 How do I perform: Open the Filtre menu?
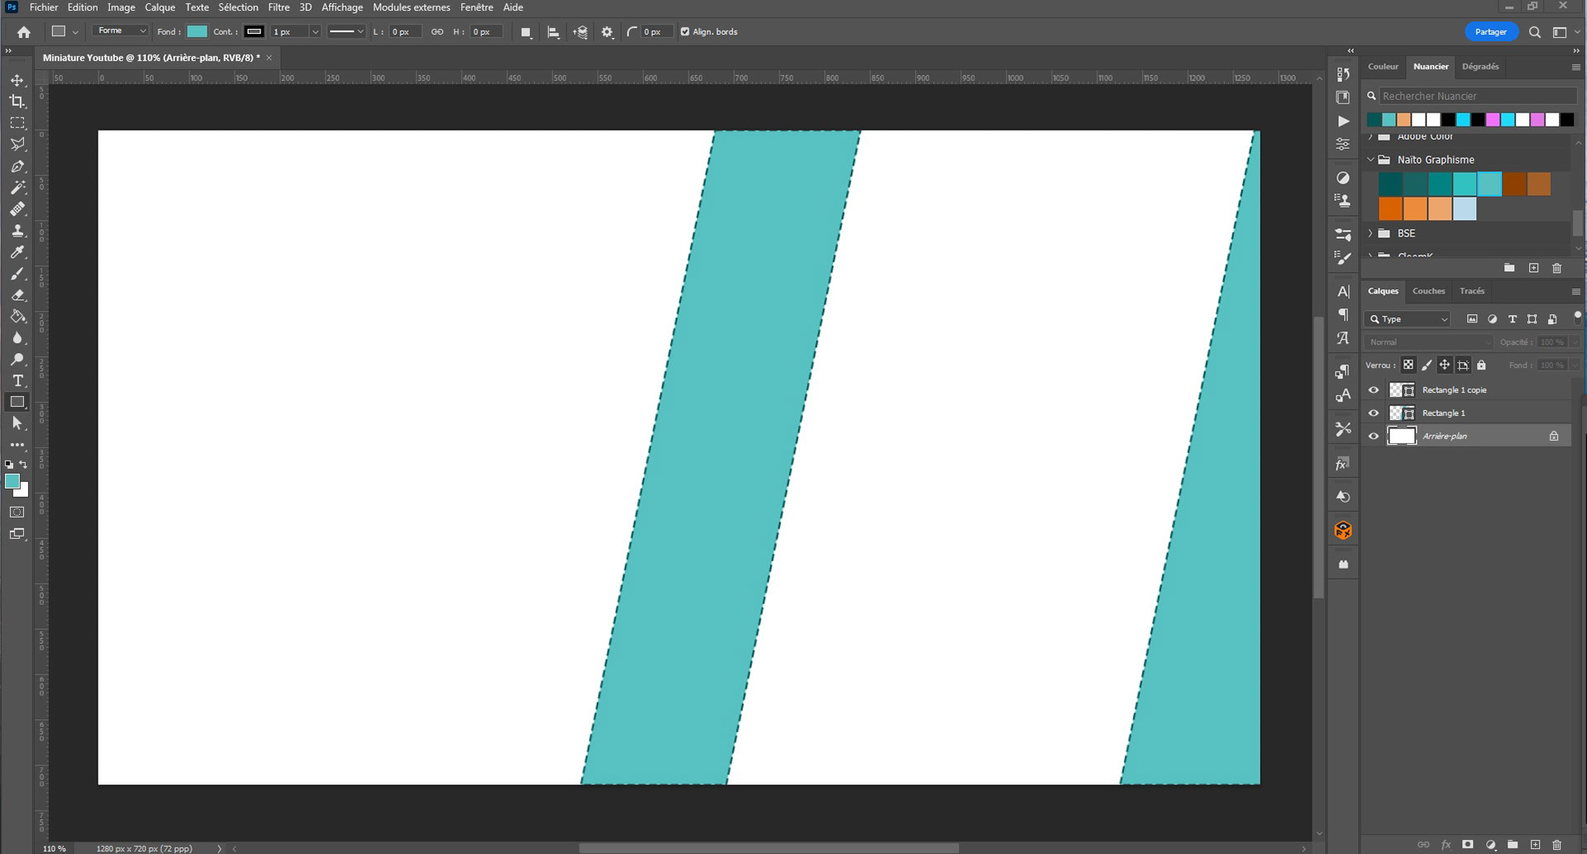point(279,7)
